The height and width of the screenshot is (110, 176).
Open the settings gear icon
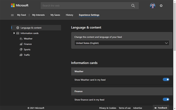161,6
